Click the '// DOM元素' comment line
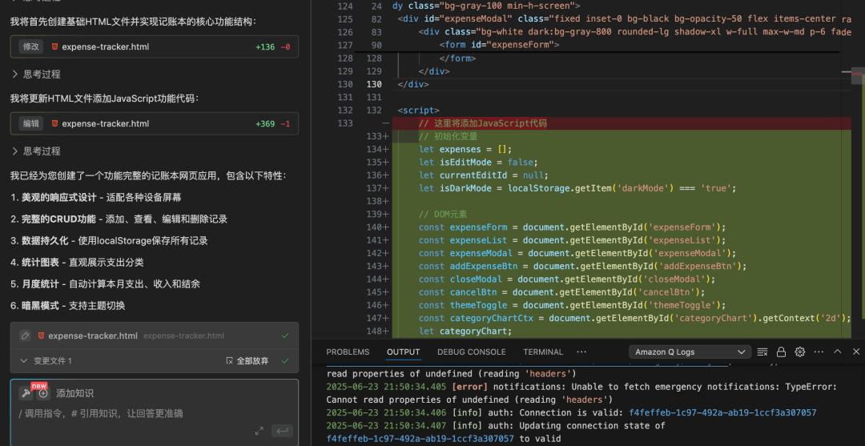 pos(443,214)
